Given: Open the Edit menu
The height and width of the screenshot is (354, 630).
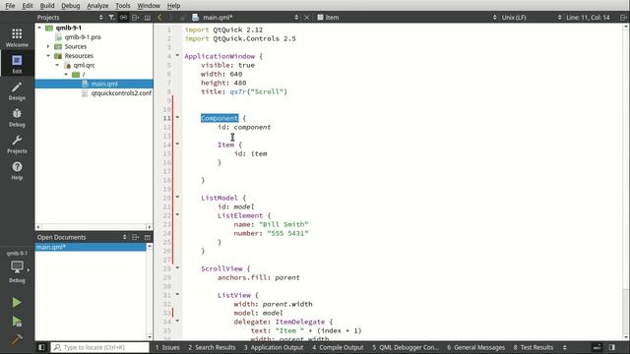Looking at the screenshot, I should click(x=28, y=6).
